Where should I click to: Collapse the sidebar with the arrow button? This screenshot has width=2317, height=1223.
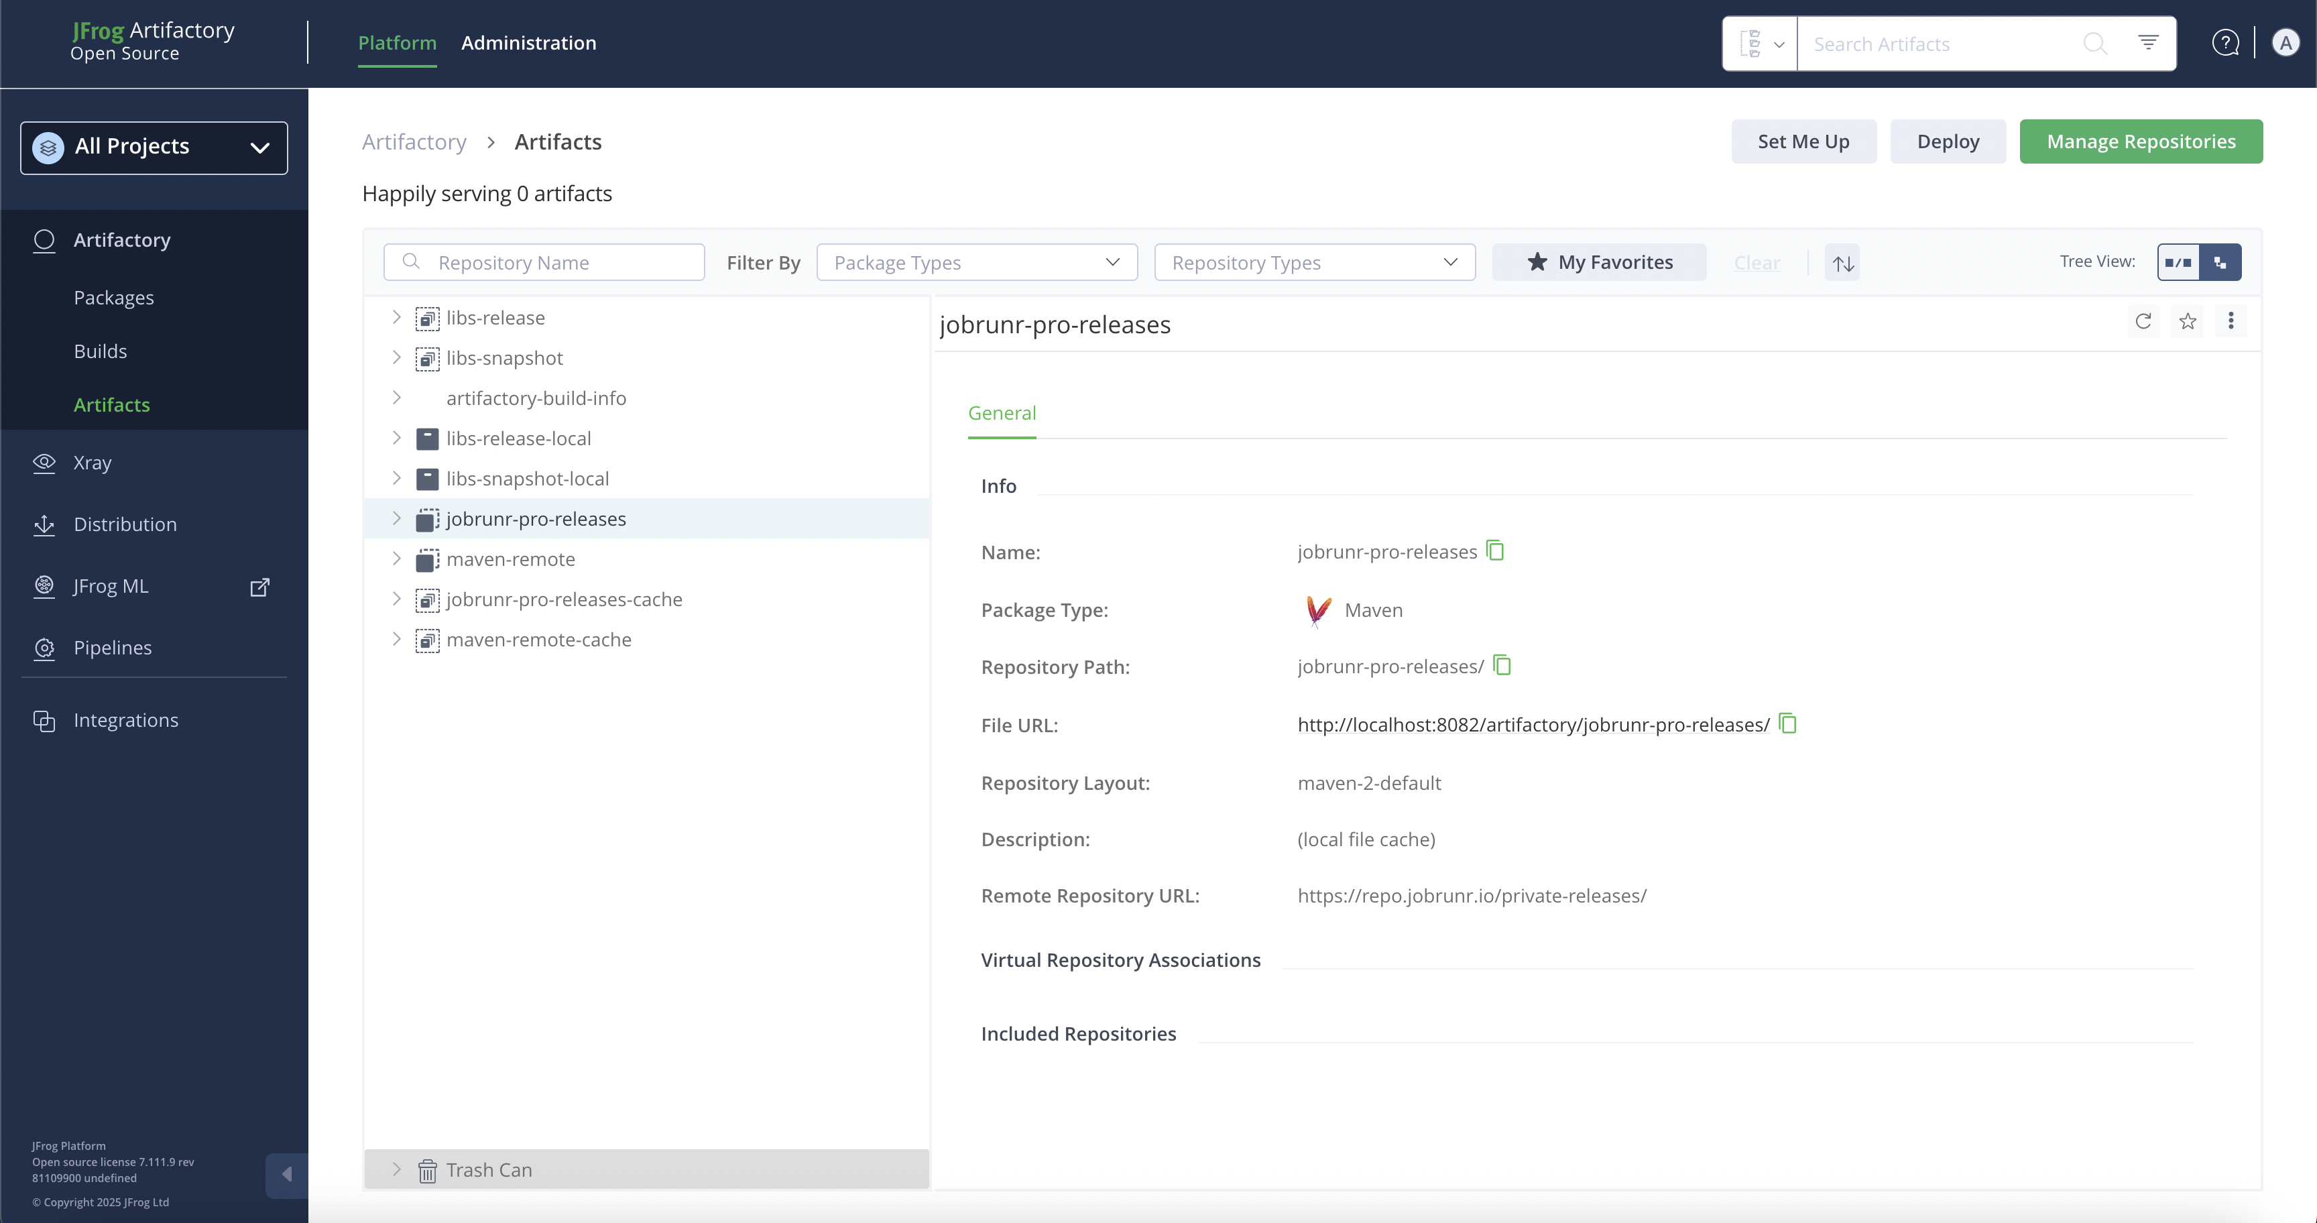click(287, 1175)
